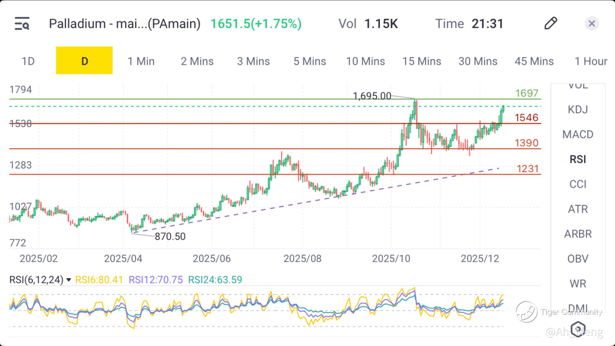615x346 pixels.
Task: Close the chart with the X button
Action: tap(592, 24)
